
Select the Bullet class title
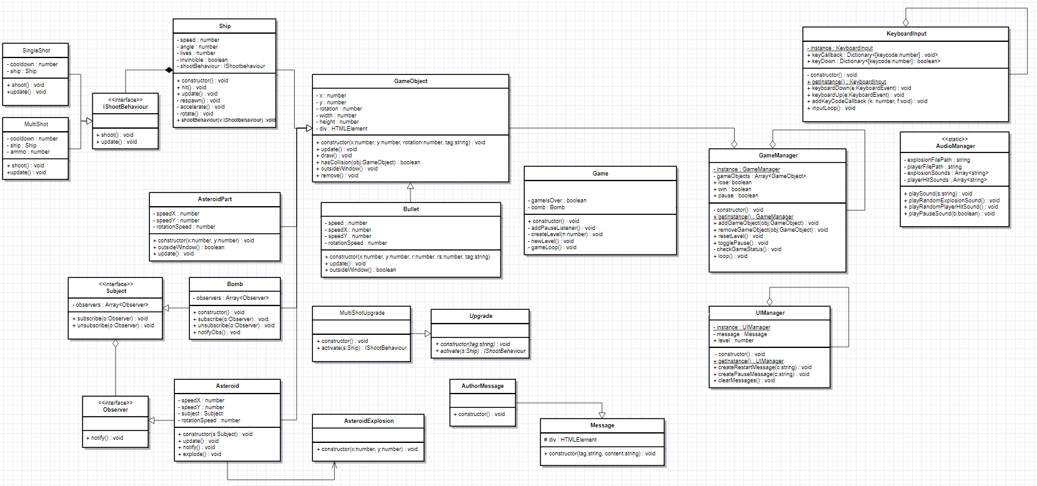(x=411, y=209)
